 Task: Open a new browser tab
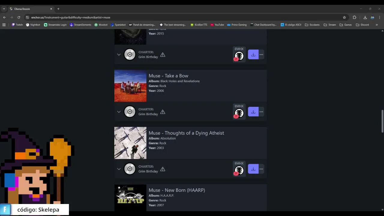click(x=58, y=9)
